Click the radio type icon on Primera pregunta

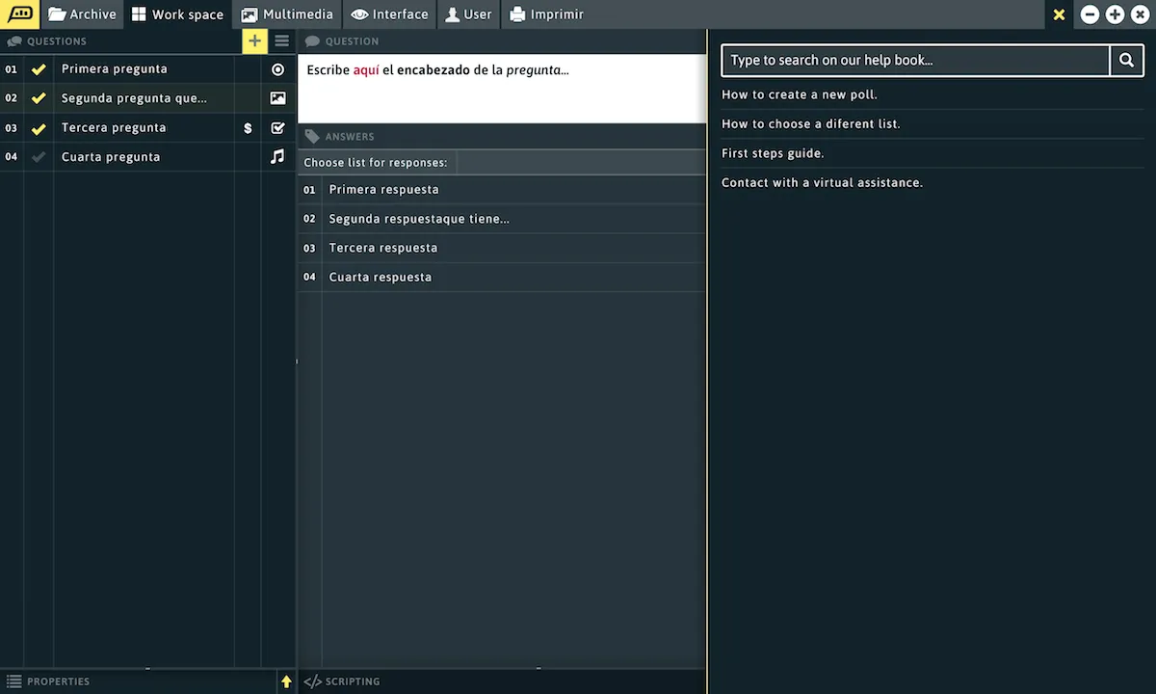point(278,69)
